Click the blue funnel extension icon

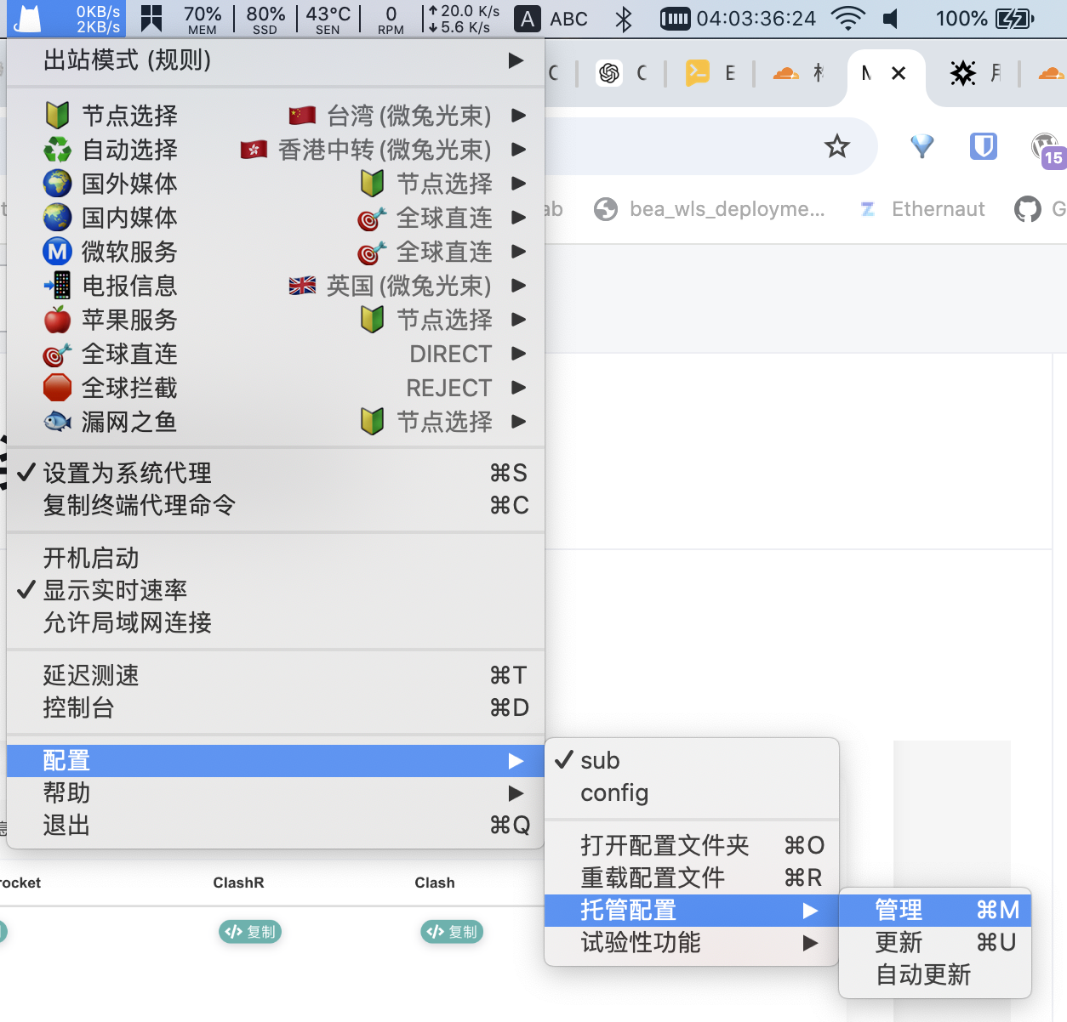(x=921, y=146)
